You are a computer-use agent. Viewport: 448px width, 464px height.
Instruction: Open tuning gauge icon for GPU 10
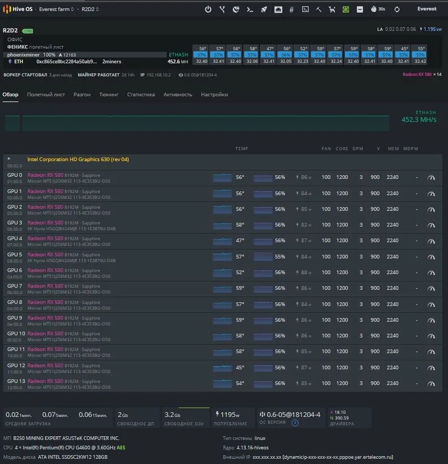(x=431, y=336)
